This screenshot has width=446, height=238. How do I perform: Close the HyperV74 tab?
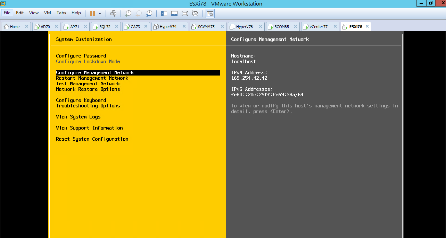click(183, 27)
